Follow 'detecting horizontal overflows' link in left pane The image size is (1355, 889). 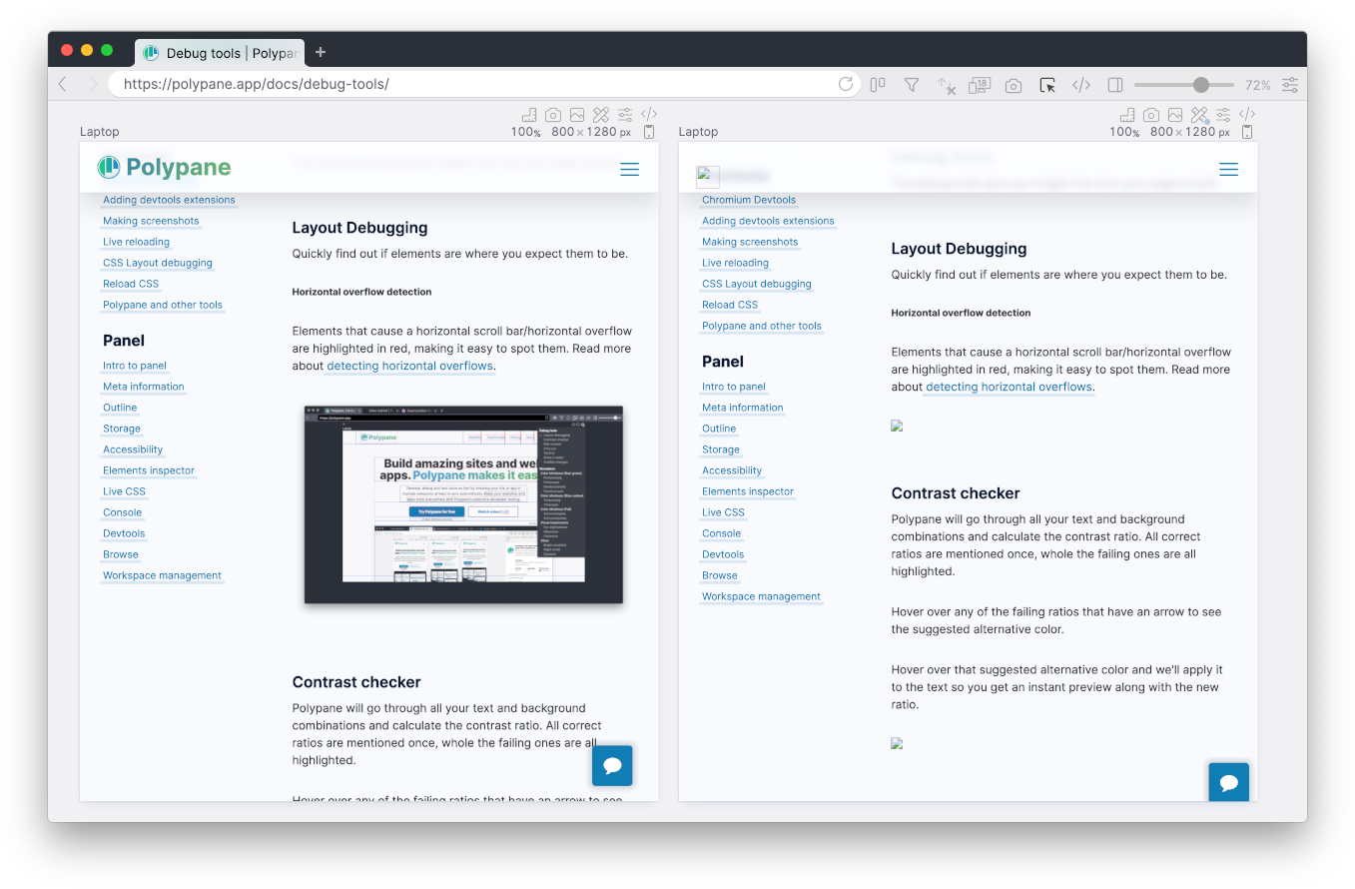409,366
